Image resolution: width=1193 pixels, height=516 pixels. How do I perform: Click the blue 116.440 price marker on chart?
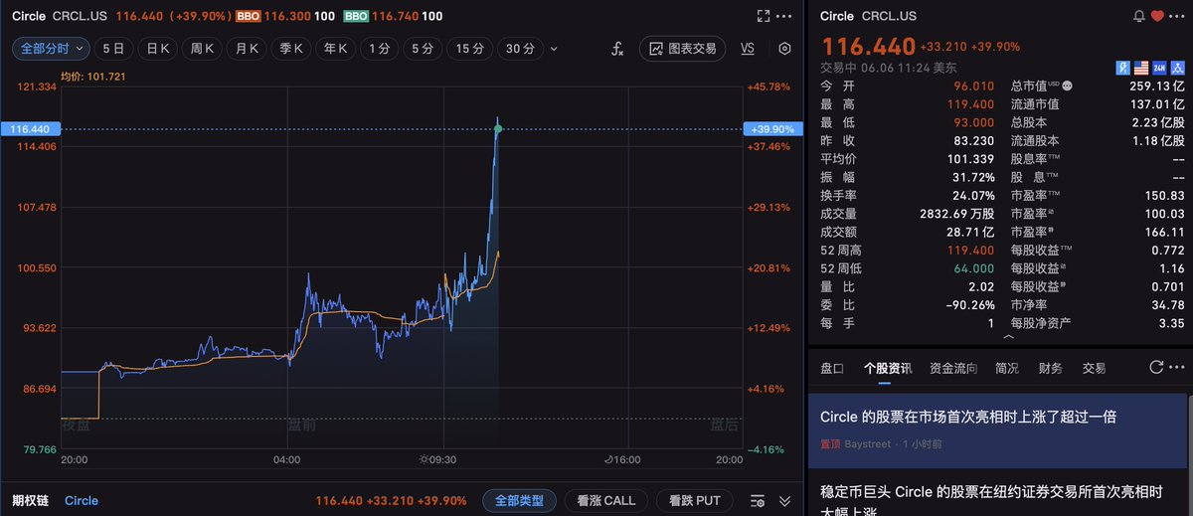coord(31,128)
